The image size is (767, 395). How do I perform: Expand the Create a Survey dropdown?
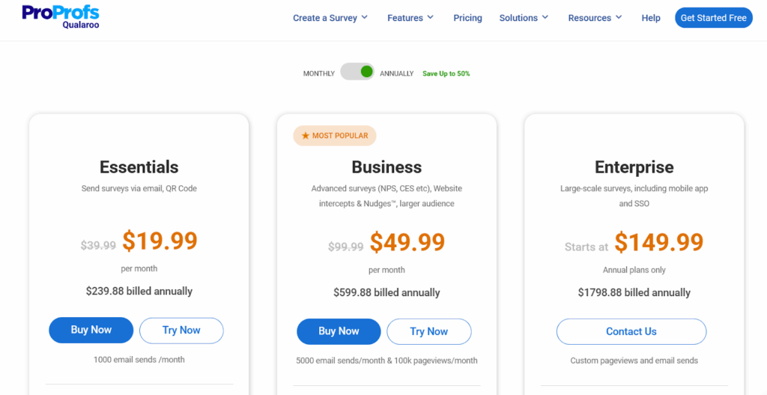point(330,18)
